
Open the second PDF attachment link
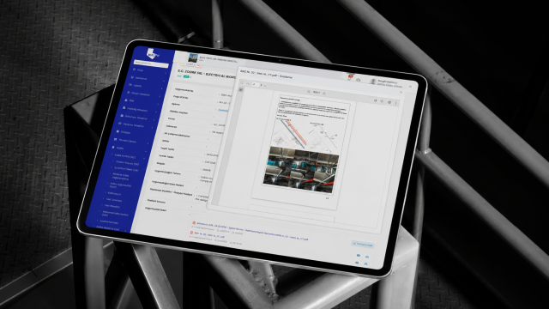click(209, 234)
